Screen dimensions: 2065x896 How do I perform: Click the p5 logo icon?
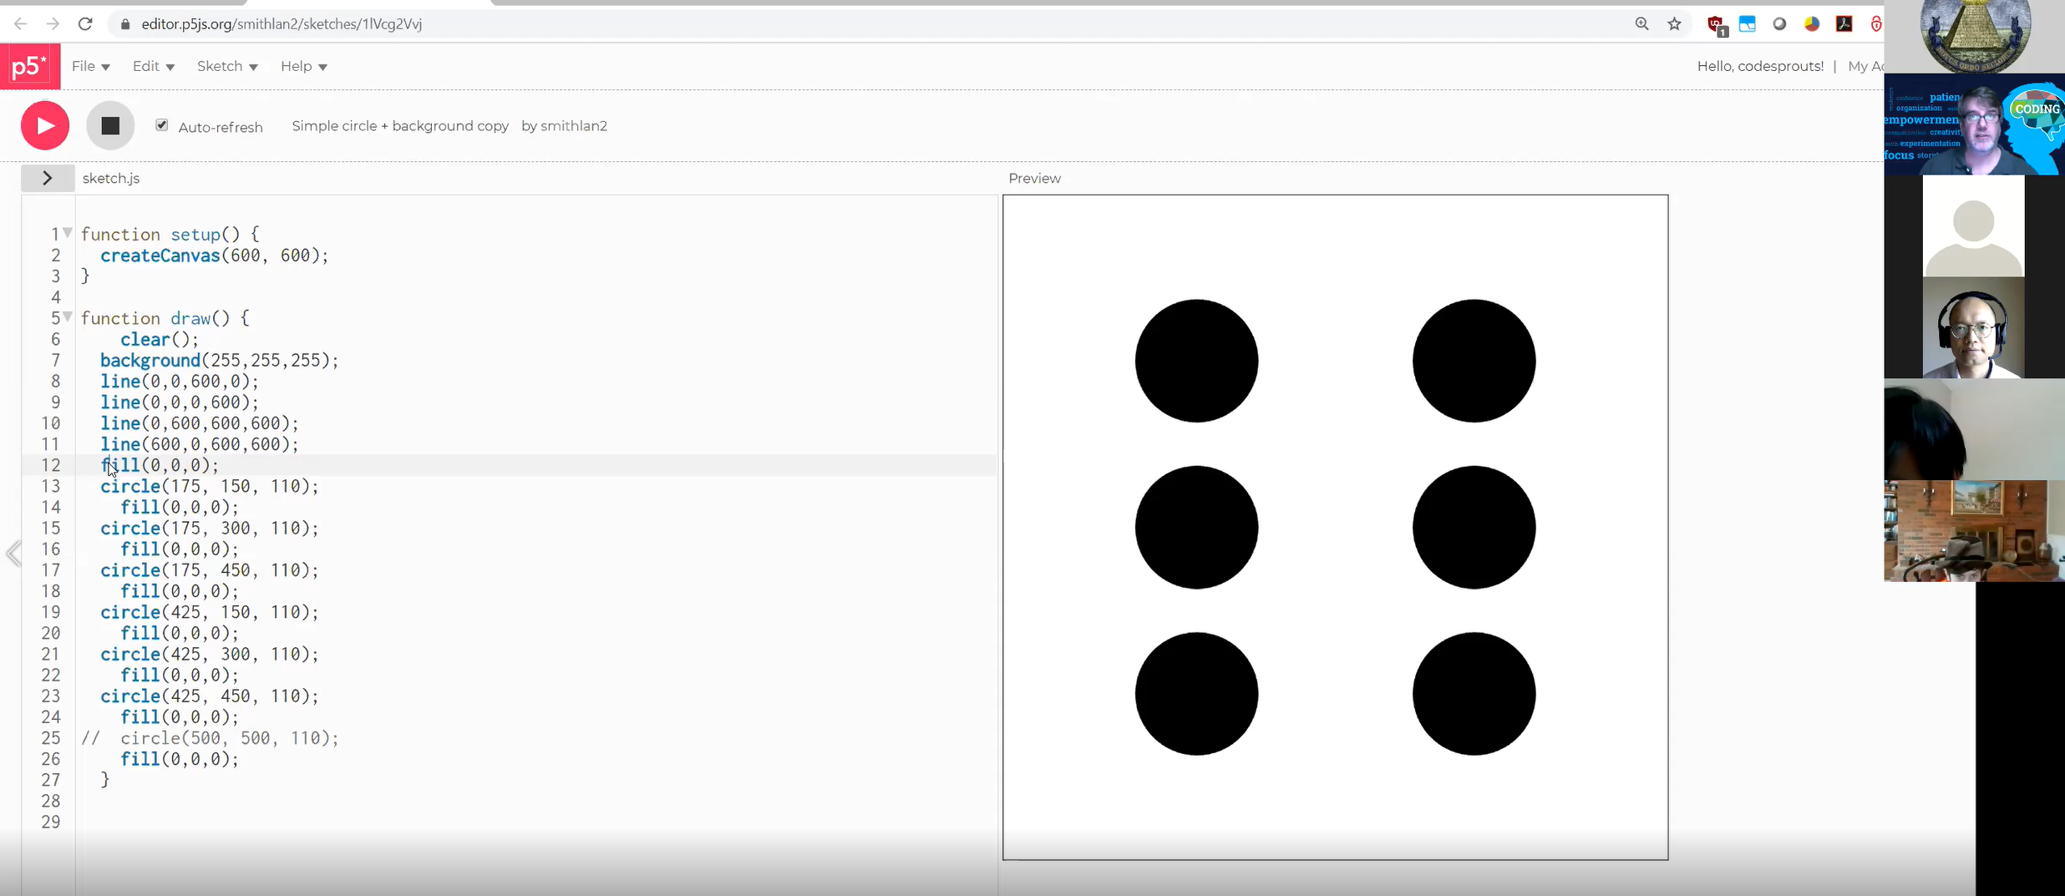(x=30, y=66)
